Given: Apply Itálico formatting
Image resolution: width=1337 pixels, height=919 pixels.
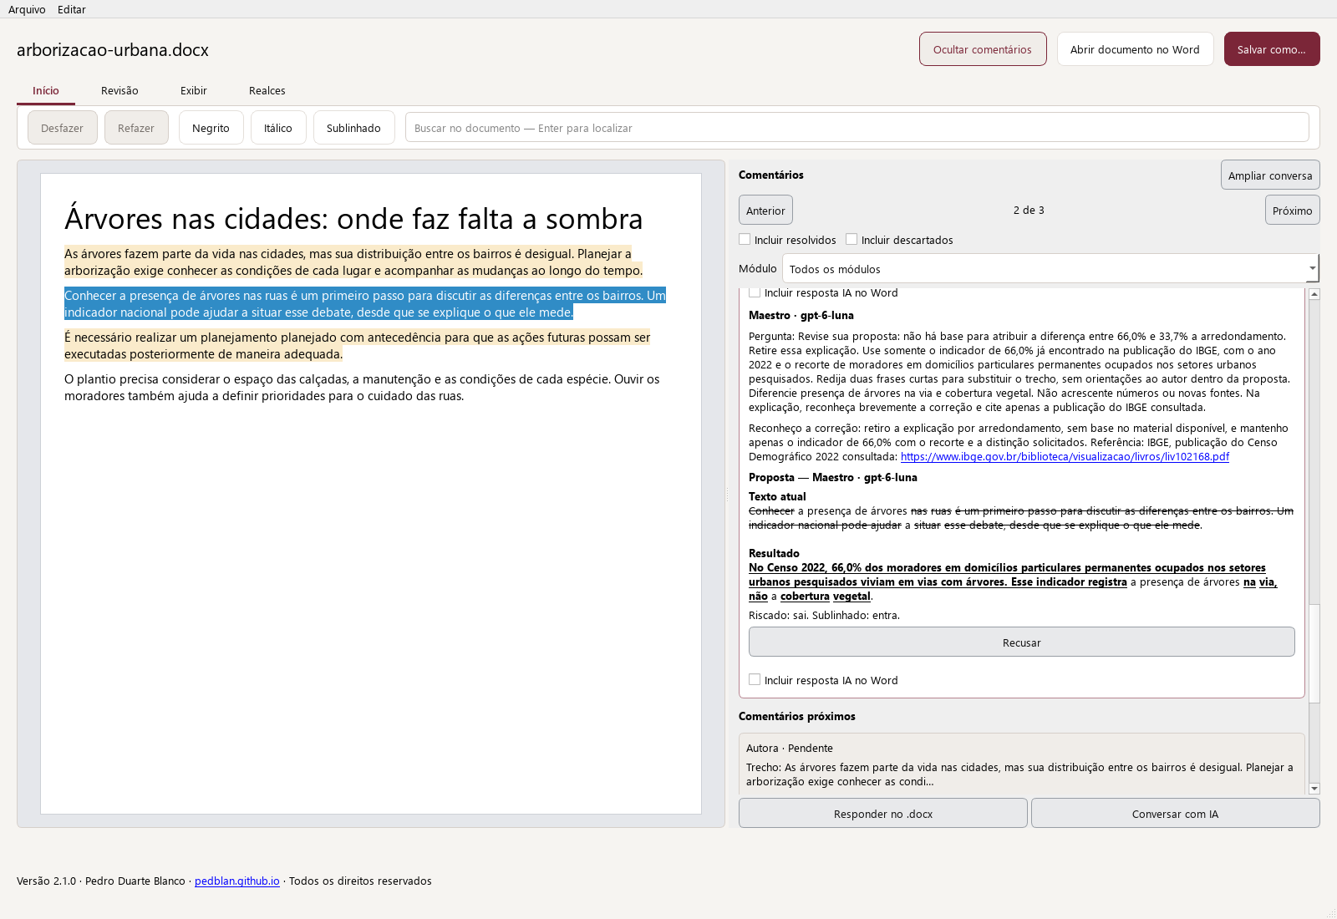Looking at the screenshot, I should tap(278, 128).
